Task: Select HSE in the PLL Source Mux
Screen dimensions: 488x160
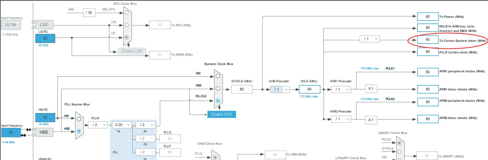Action: (x=79, y=131)
